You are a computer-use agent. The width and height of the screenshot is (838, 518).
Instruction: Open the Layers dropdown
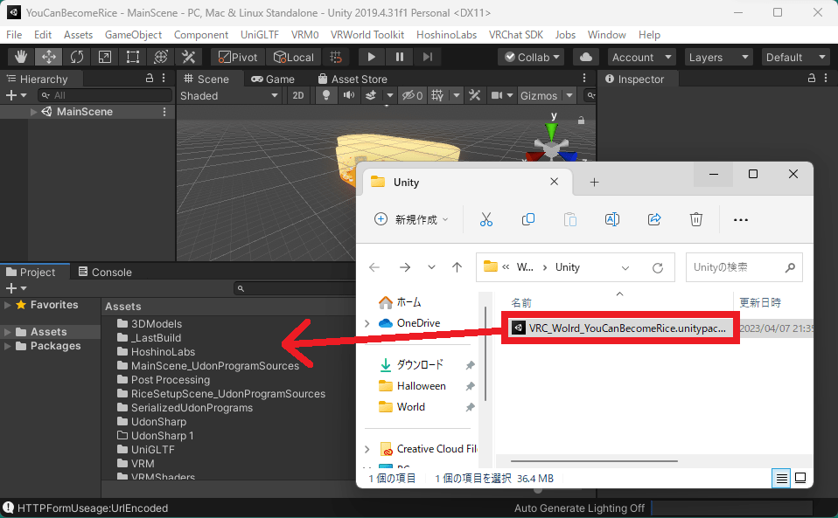[718, 57]
